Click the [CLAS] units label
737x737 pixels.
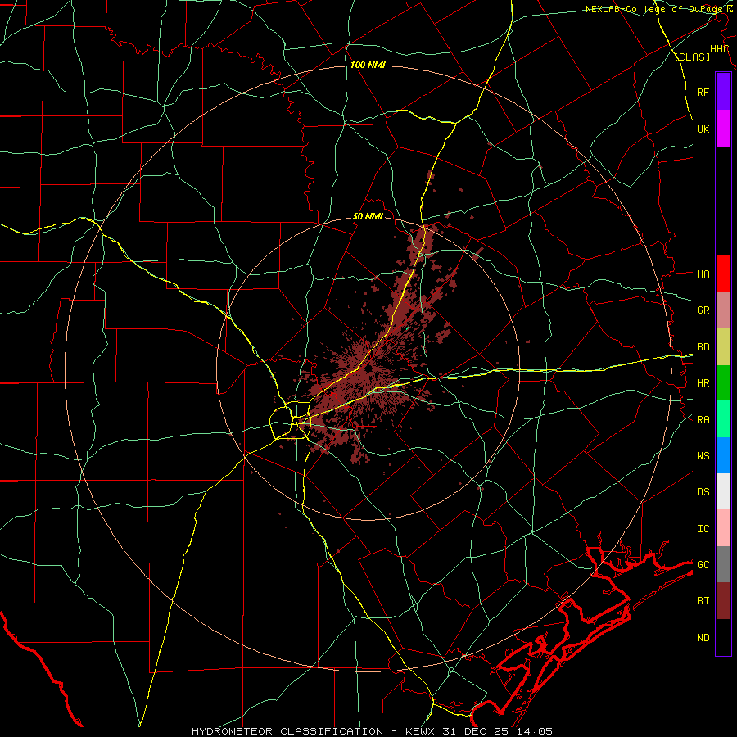(x=692, y=57)
